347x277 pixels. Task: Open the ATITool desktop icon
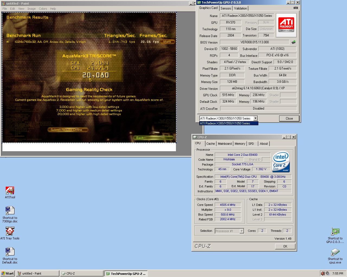(10, 193)
